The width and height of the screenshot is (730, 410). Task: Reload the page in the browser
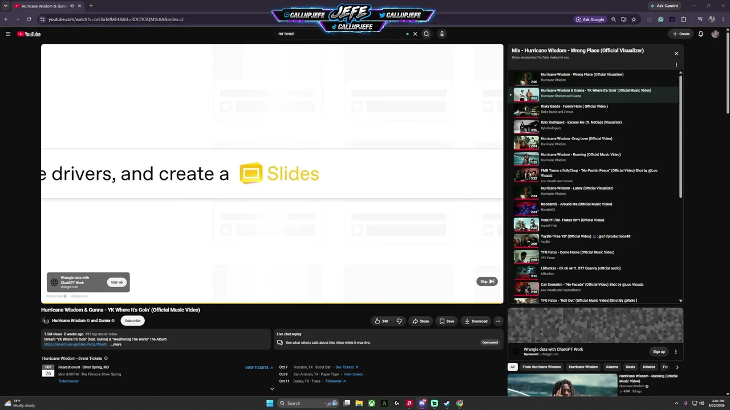29,19
